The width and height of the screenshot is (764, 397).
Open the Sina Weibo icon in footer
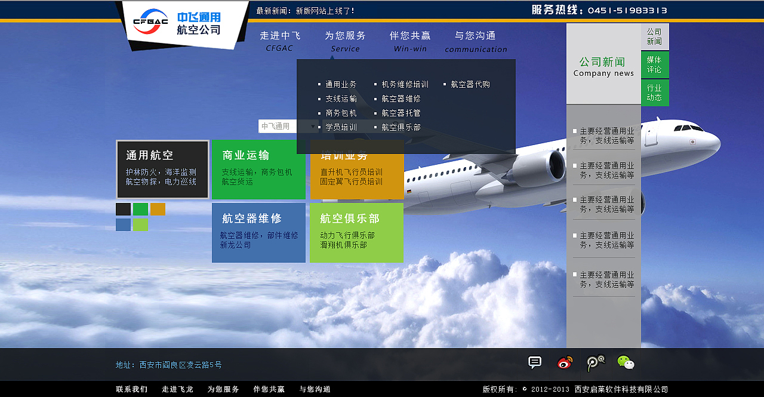(x=565, y=362)
